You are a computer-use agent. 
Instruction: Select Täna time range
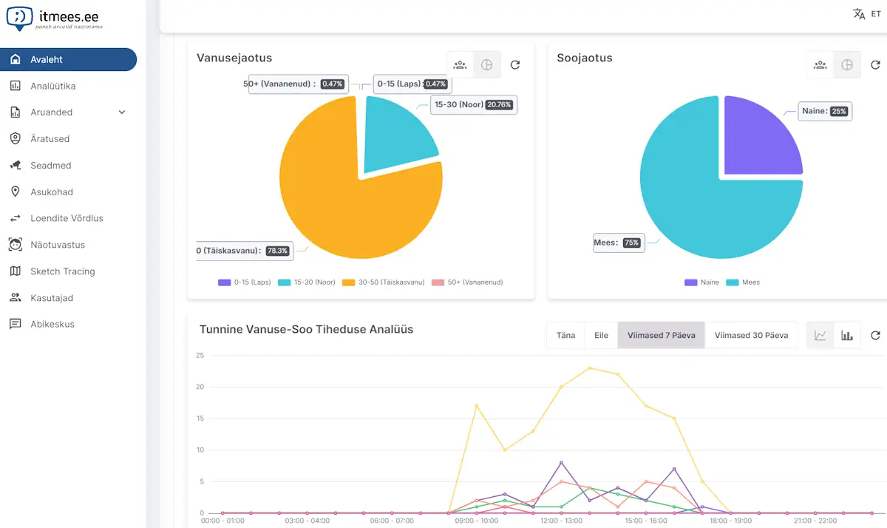(x=565, y=335)
